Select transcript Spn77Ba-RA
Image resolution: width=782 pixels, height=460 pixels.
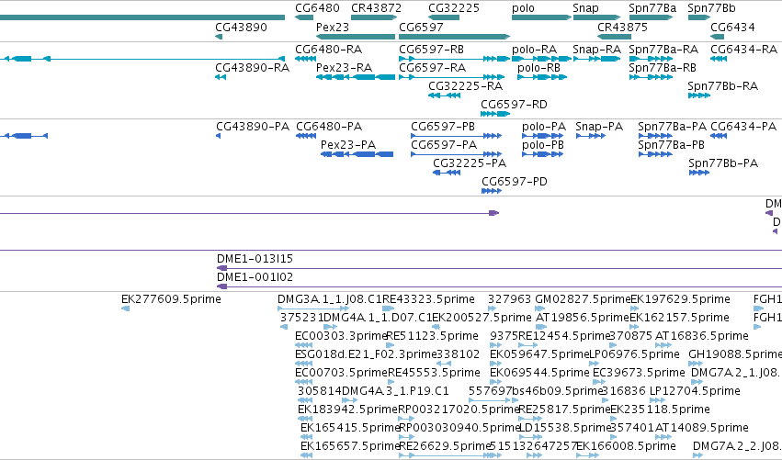[x=663, y=50]
